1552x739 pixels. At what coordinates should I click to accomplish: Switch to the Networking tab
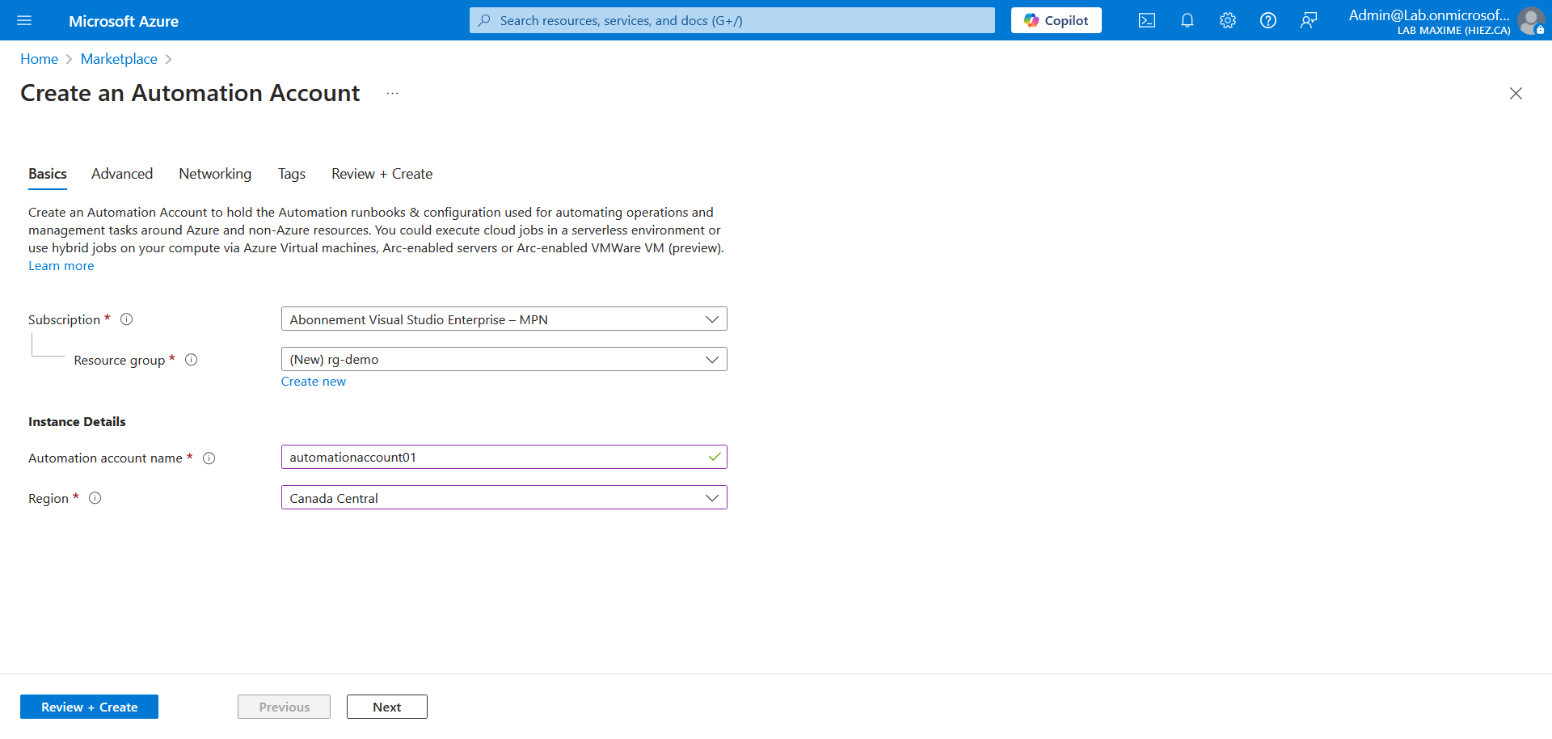pyautogui.click(x=215, y=174)
